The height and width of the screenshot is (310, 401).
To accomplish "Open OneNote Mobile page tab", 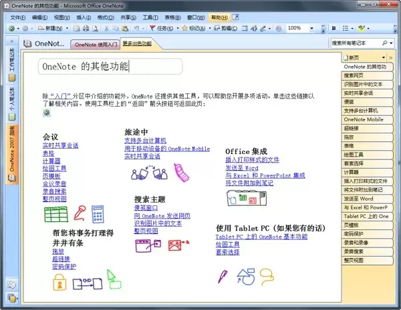I will [367, 119].
